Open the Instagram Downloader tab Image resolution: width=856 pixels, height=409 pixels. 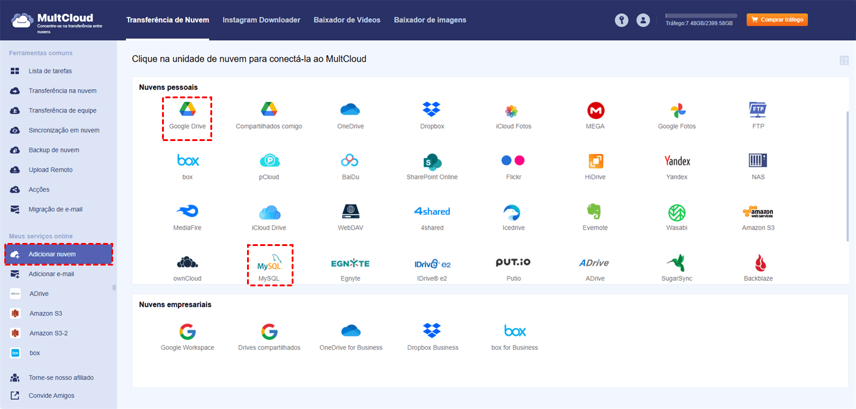click(261, 20)
